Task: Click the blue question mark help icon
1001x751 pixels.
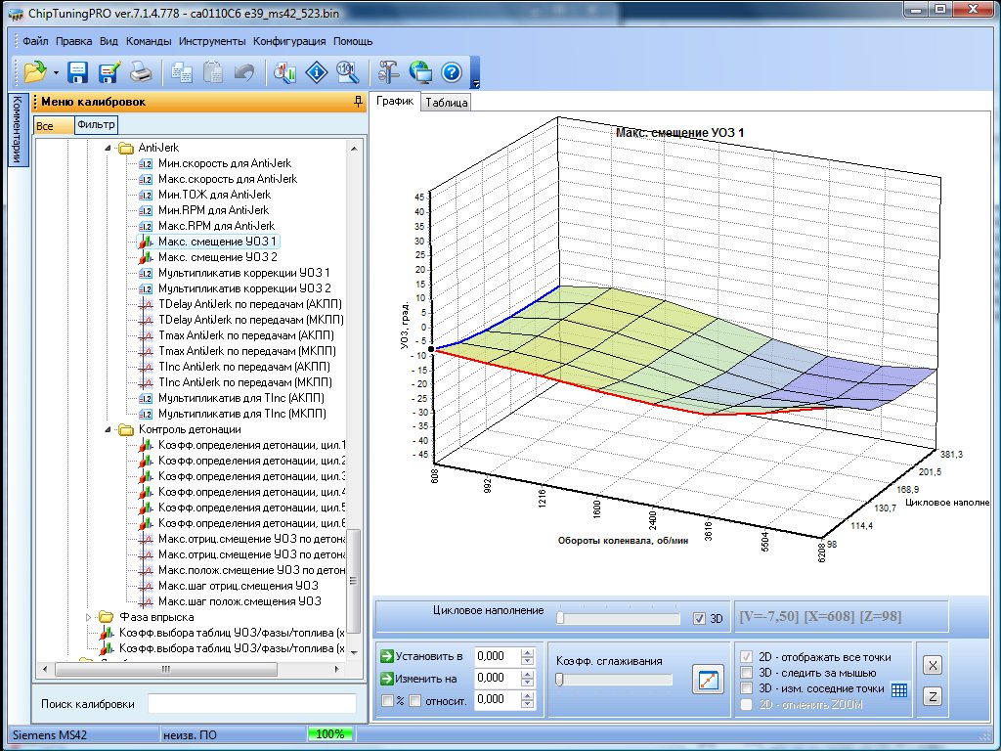Action: [451, 71]
